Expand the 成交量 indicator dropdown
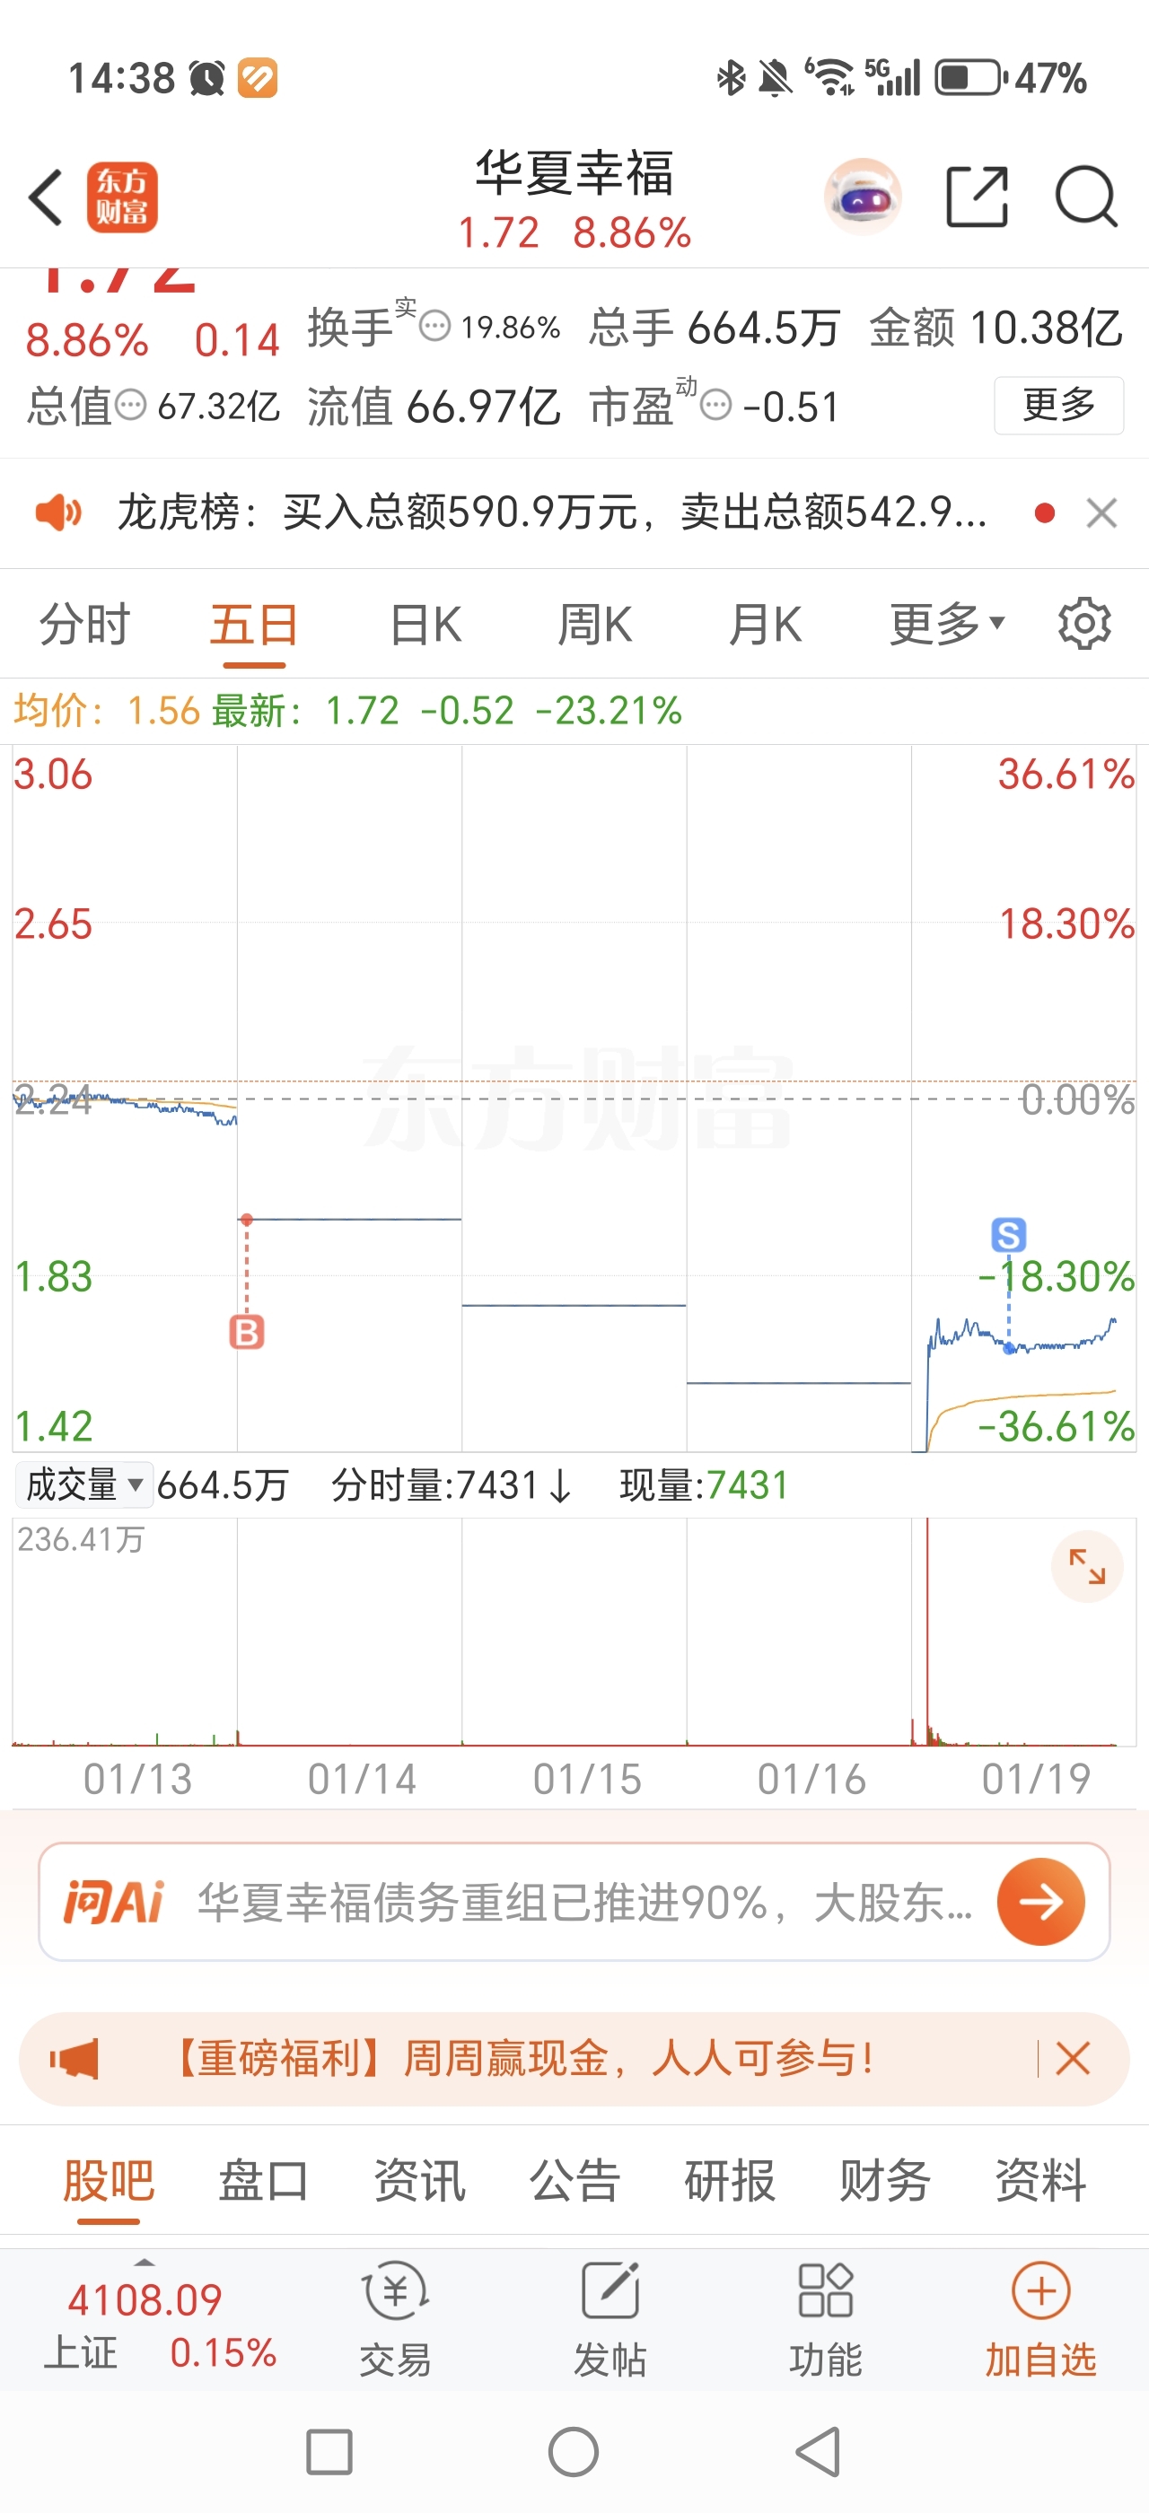 coord(83,1484)
